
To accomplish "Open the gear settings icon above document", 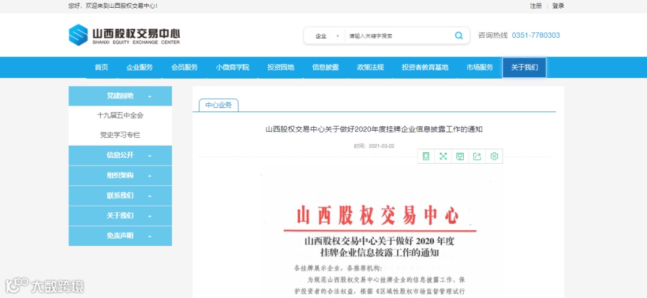I will point(494,156).
